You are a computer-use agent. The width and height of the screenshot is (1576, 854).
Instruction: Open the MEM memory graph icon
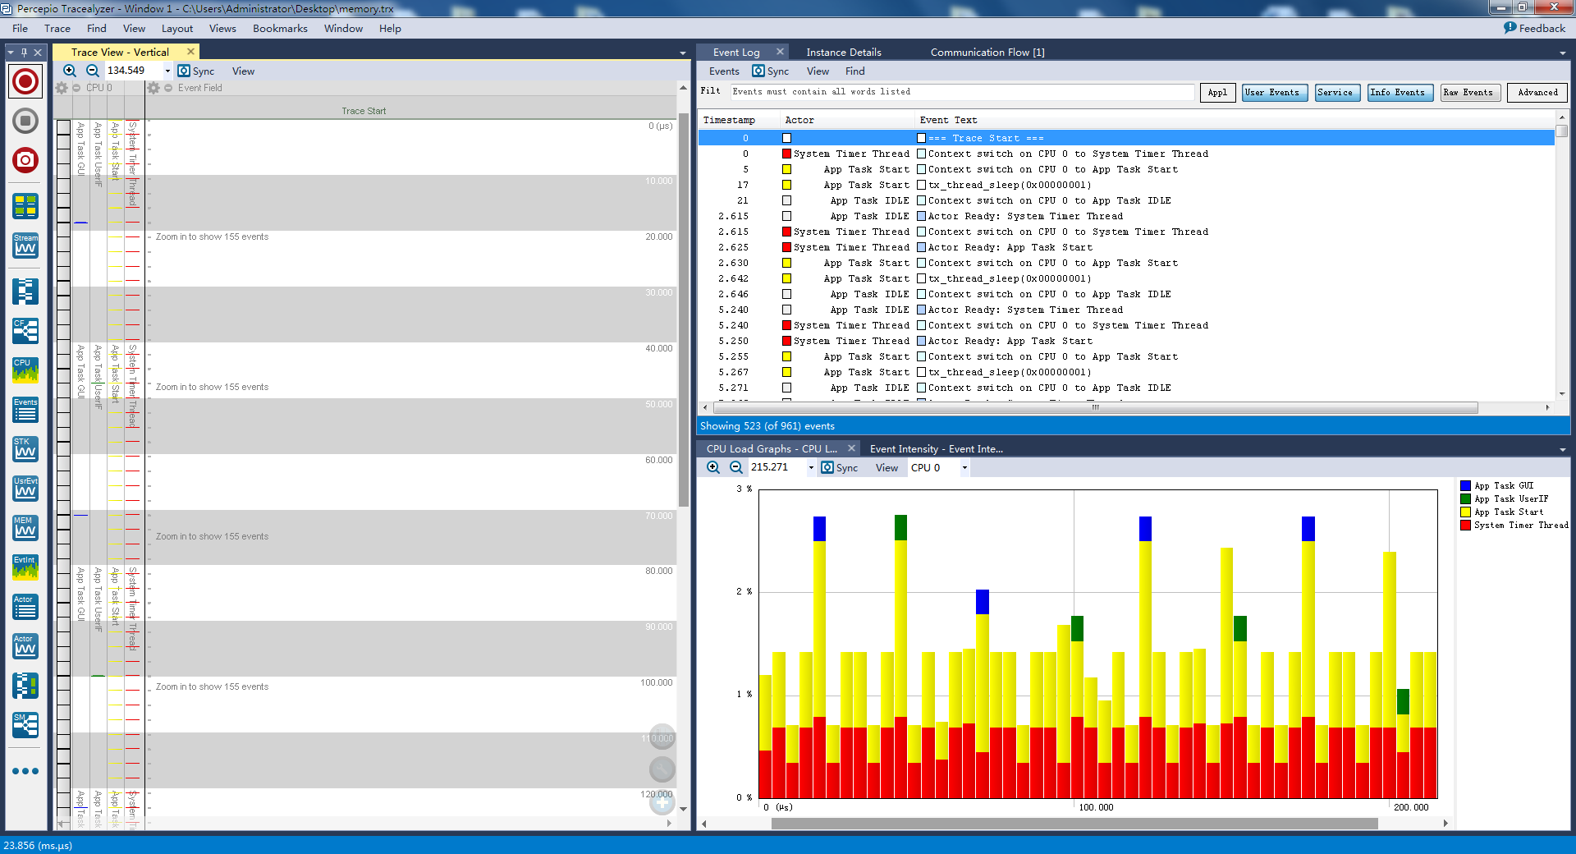(x=25, y=528)
